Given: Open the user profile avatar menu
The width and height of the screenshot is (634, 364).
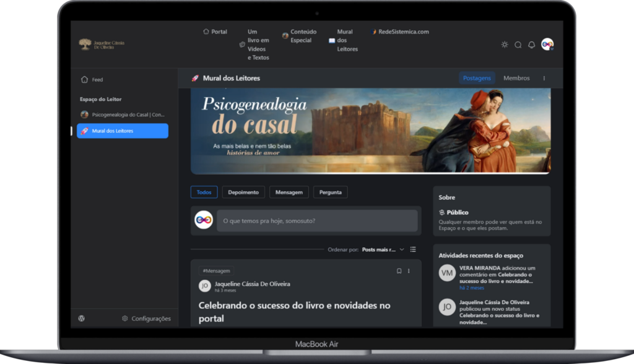Looking at the screenshot, I should [547, 45].
